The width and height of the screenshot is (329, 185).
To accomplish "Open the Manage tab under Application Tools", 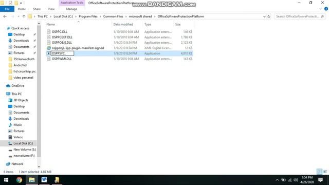I will 71,9.
